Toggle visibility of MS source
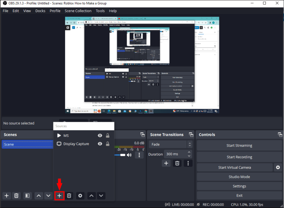Image resolution: width=284 pixels, height=208 pixels. pyautogui.click(x=100, y=136)
